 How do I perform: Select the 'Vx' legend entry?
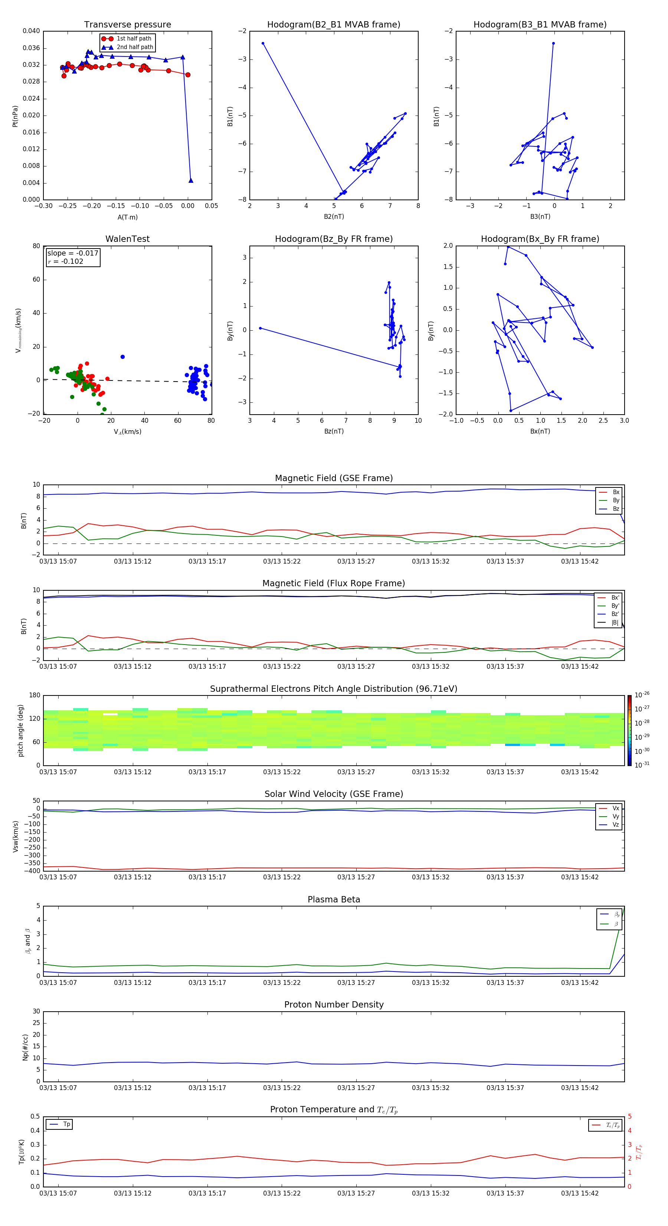(609, 808)
